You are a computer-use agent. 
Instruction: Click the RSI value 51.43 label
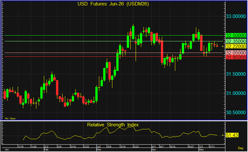point(232,135)
